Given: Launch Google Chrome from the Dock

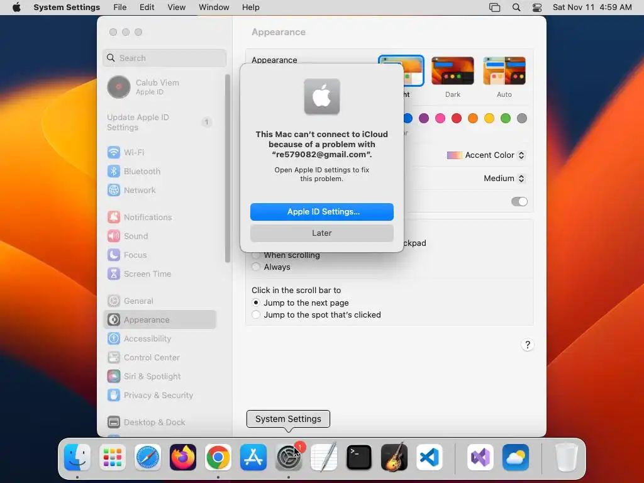Looking at the screenshot, I should (x=218, y=457).
